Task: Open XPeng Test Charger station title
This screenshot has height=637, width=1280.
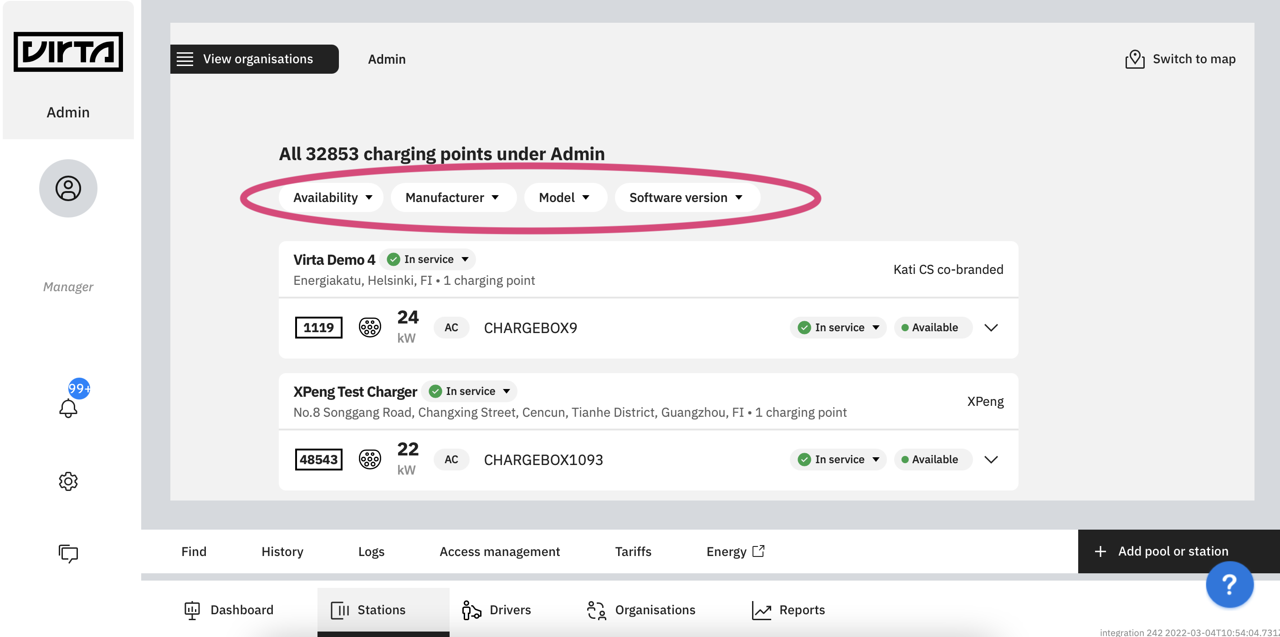Action: (355, 392)
